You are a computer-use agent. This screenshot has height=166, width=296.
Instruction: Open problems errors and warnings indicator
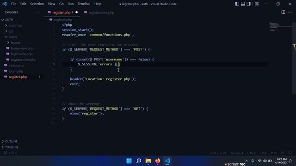coord(11,153)
